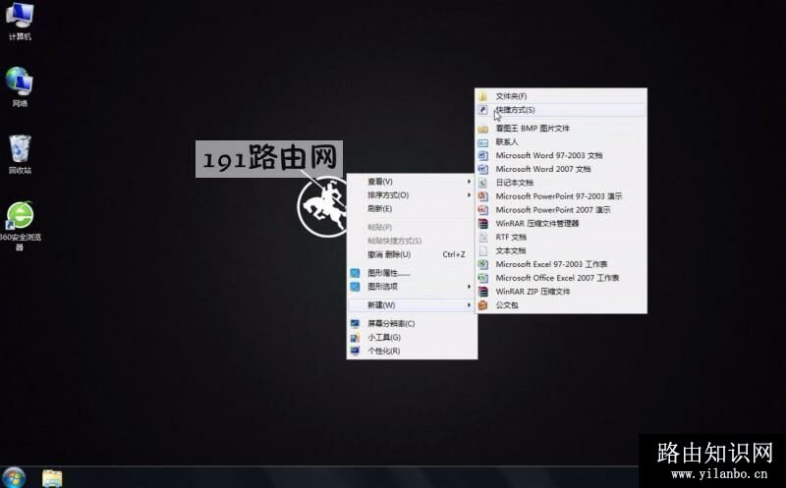
Task: Open 图形属性... from the context menu
Action: 412,273
